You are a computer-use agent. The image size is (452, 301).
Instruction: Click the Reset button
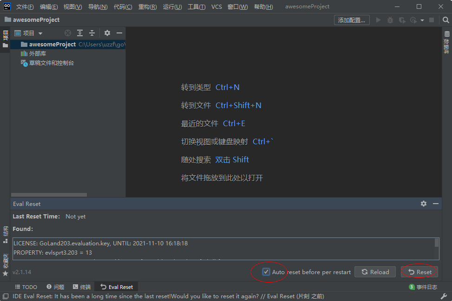pyautogui.click(x=419, y=272)
